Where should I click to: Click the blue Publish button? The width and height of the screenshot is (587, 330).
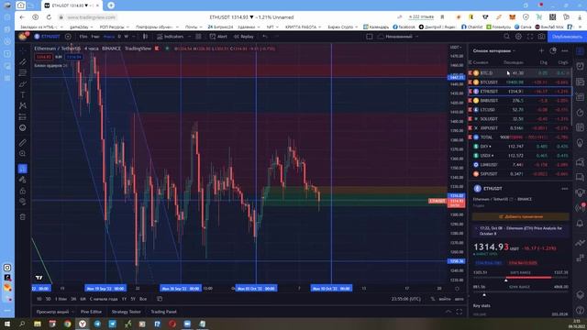(x=567, y=37)
